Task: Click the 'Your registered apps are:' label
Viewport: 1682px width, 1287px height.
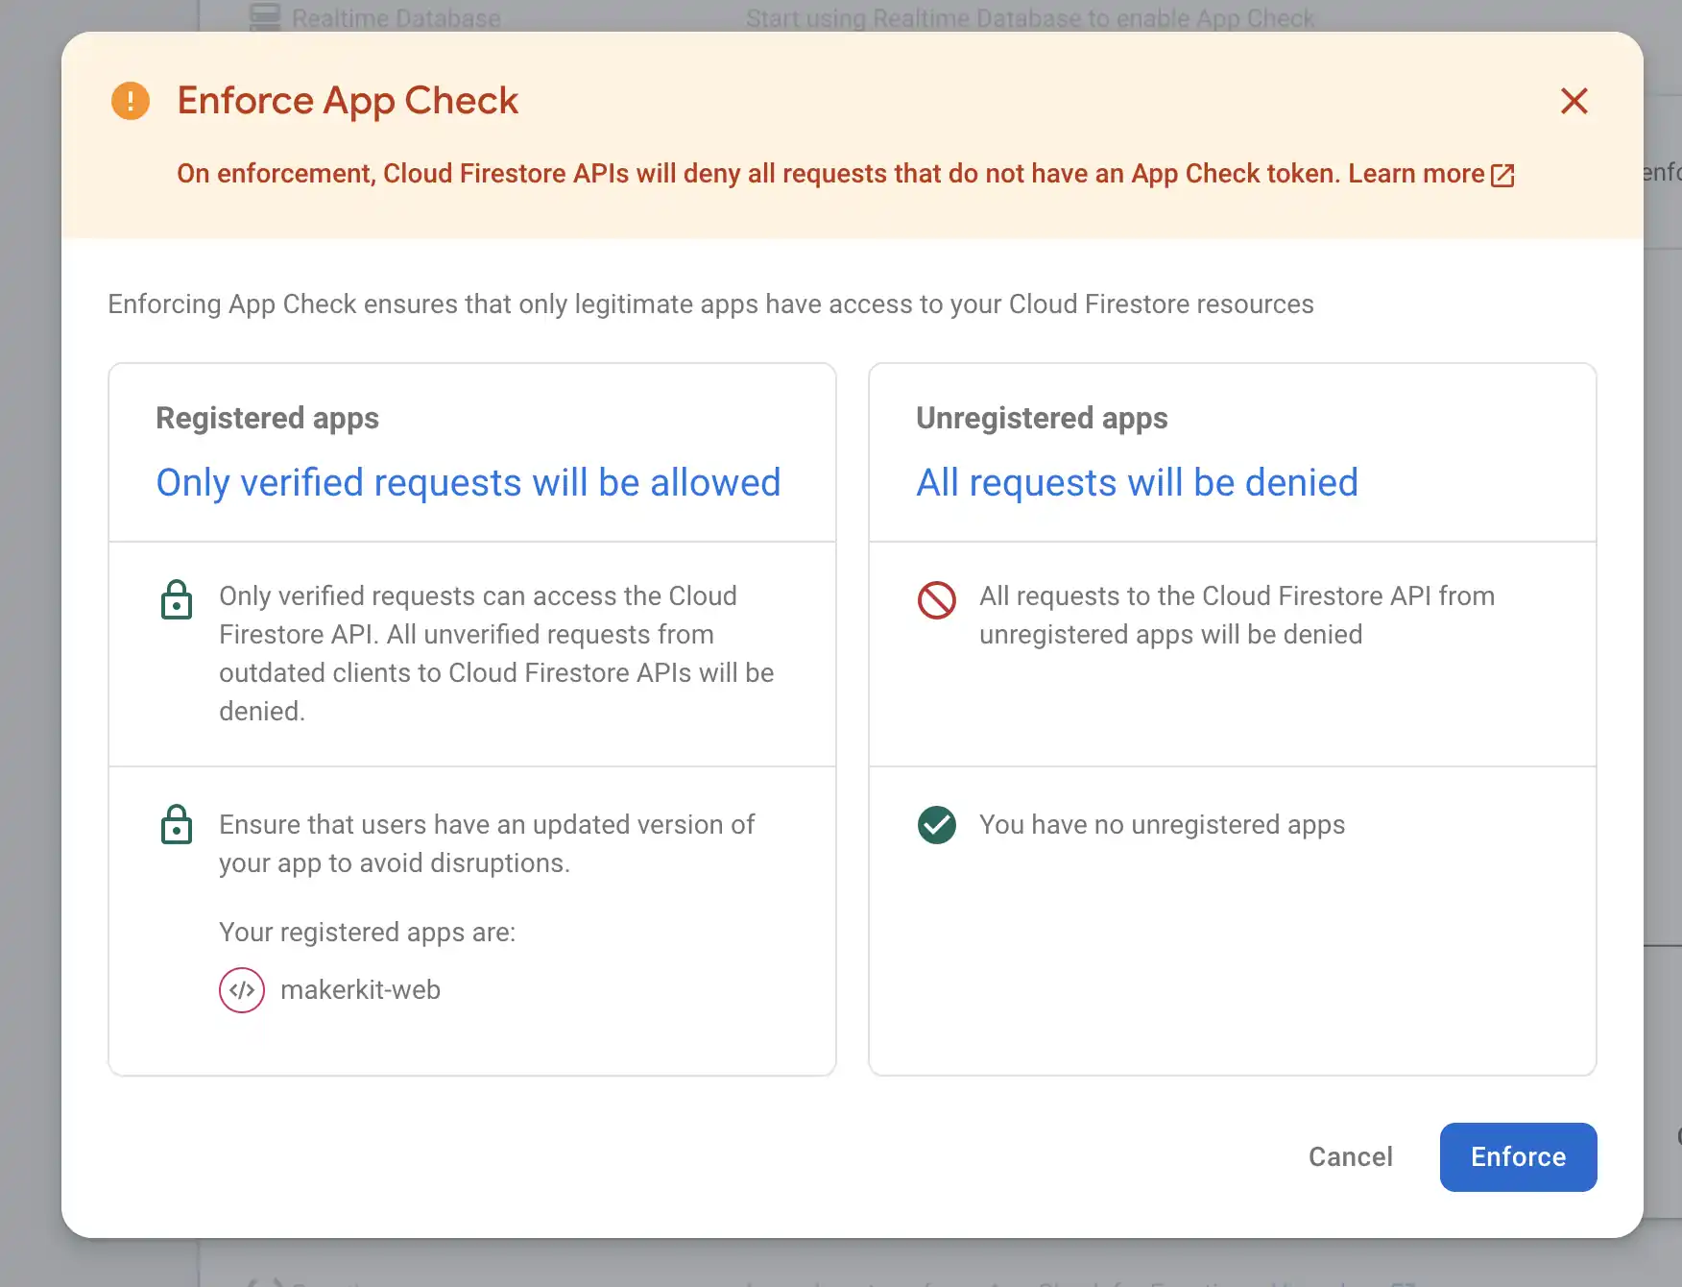Action: 367,933
